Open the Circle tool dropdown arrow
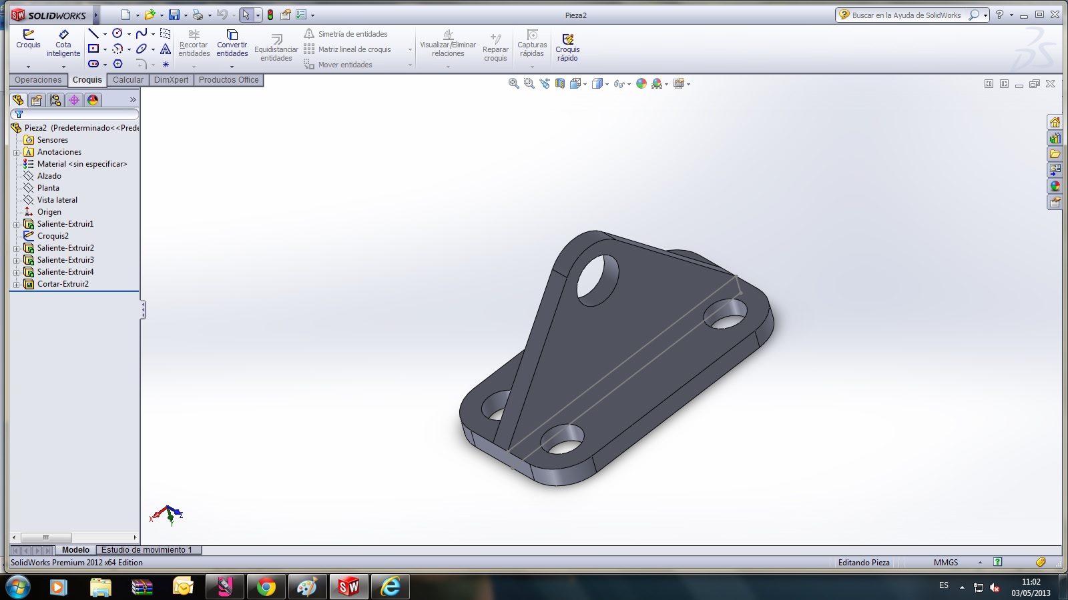Viewport: 1068px width, 600px height. 129,34
